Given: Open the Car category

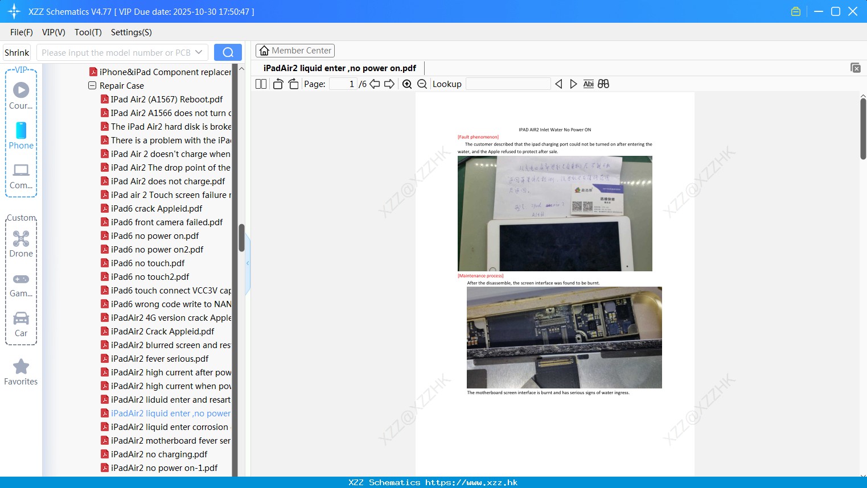Looking at the screenshot, I should tap(21, 324).
